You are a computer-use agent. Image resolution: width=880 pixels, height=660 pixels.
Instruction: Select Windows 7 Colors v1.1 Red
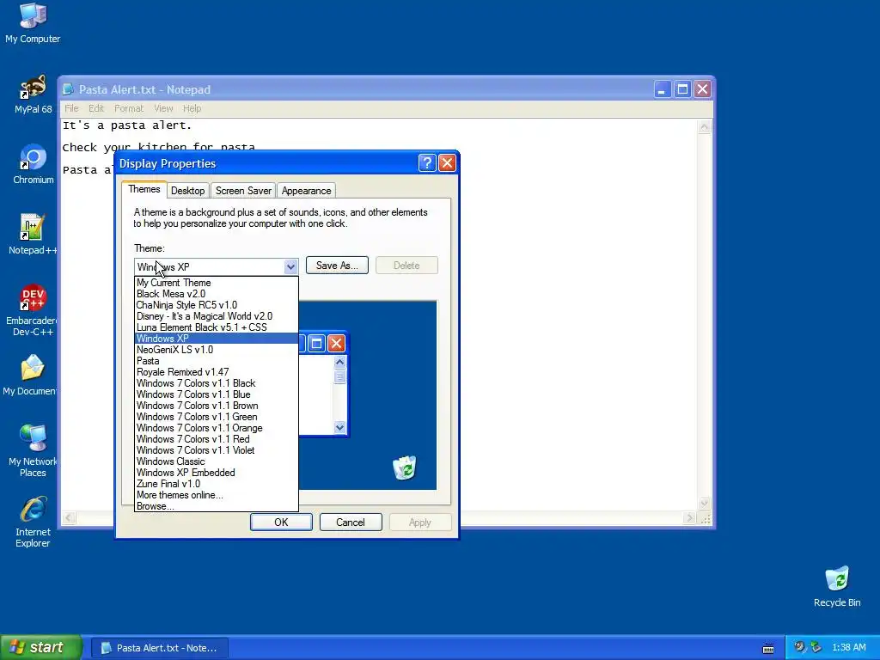tap(217, 439)
